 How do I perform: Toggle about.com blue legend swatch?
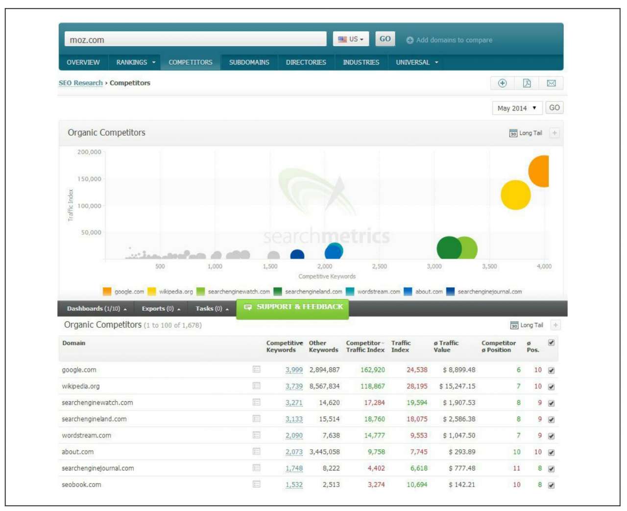(408, 292)
